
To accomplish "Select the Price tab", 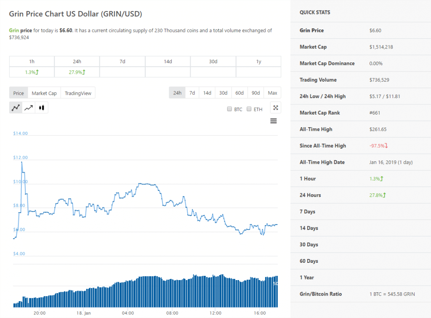I will (19, 93).
